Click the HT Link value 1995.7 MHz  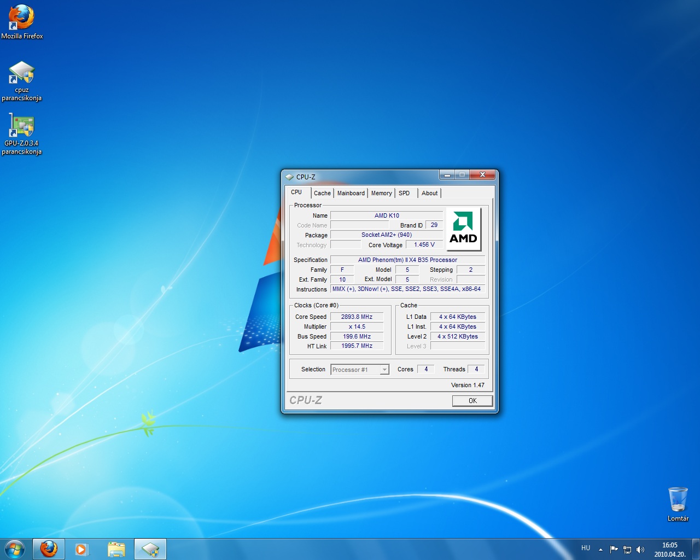click(357, 346)
